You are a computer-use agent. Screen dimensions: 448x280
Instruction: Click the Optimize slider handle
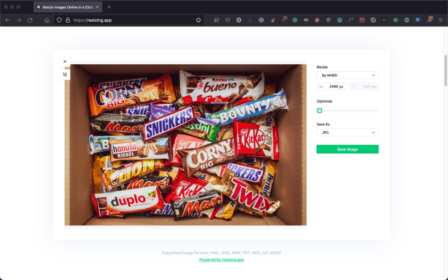point(319,111)
